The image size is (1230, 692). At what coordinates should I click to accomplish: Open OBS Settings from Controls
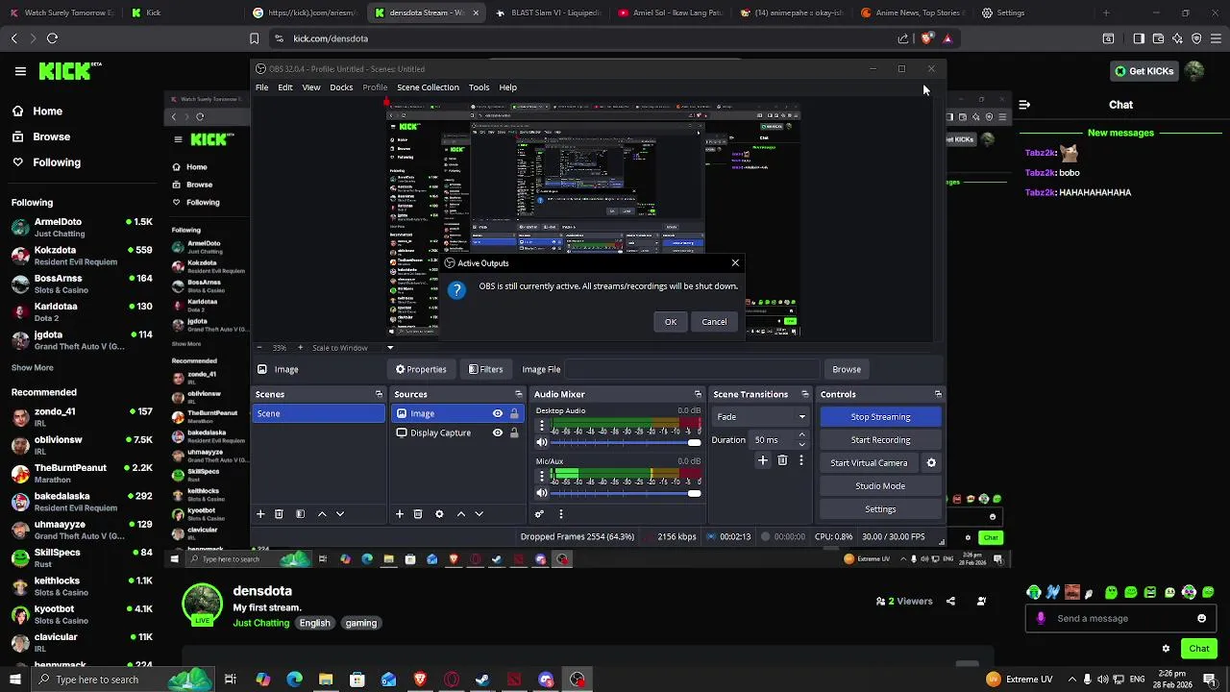coord(880,509)
